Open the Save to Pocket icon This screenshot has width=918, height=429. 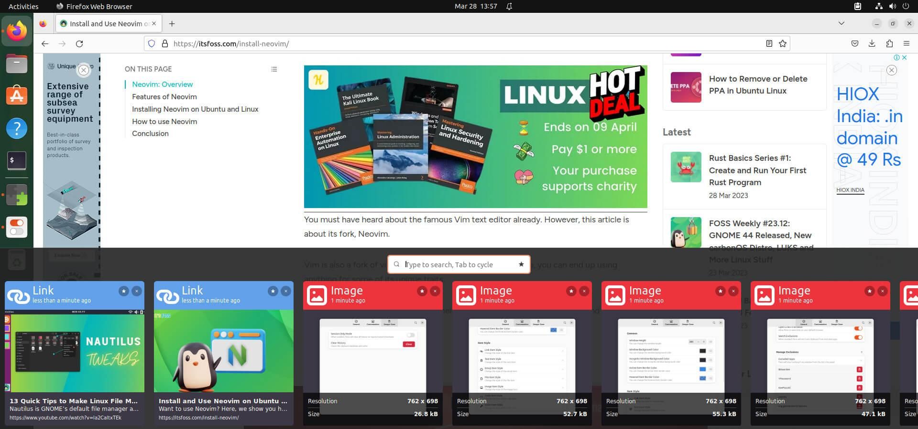[x=854, y=44]
